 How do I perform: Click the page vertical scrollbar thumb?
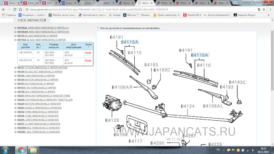pyautogui.click(x=272, y=60)
